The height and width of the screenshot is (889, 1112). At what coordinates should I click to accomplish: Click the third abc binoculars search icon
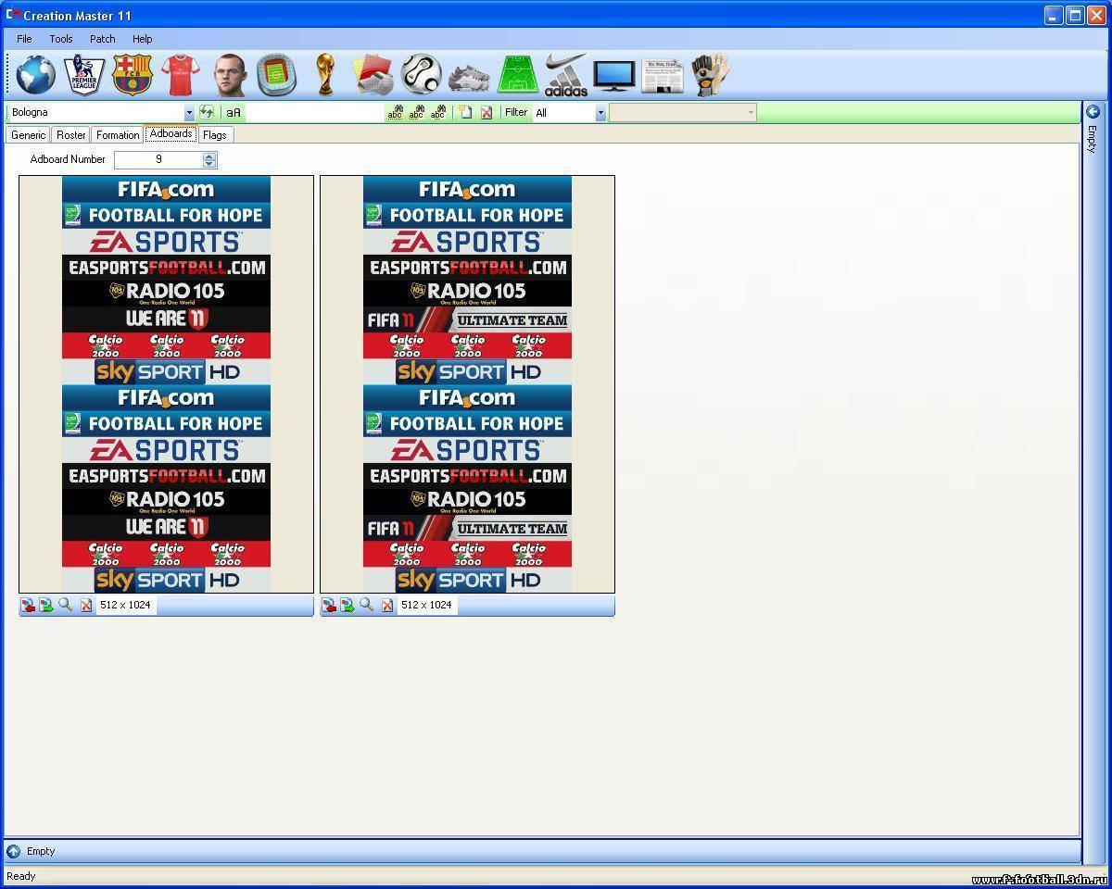click(438, 112)
